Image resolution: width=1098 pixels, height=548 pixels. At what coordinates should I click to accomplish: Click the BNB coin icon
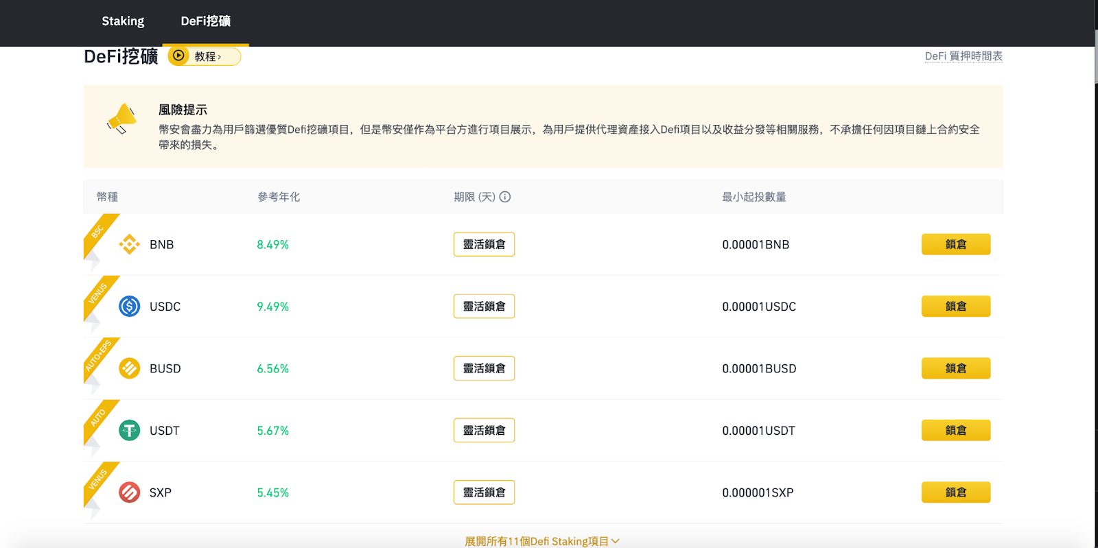point(129,244)
